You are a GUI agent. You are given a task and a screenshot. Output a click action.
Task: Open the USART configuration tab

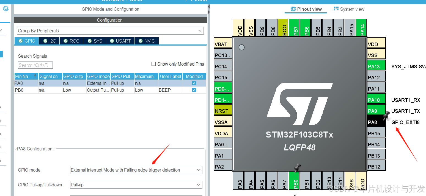pos(120,41)
